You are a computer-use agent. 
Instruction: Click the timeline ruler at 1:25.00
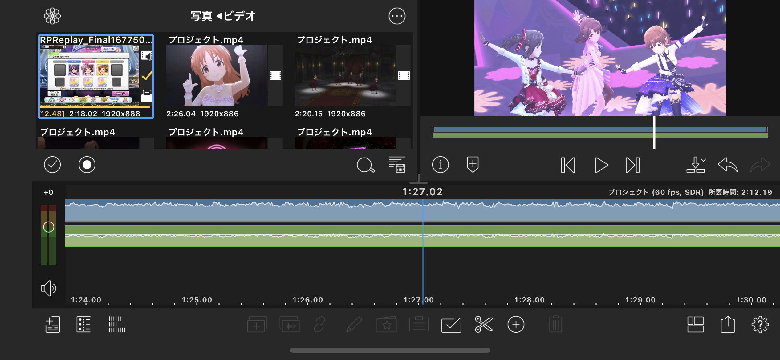197,300
